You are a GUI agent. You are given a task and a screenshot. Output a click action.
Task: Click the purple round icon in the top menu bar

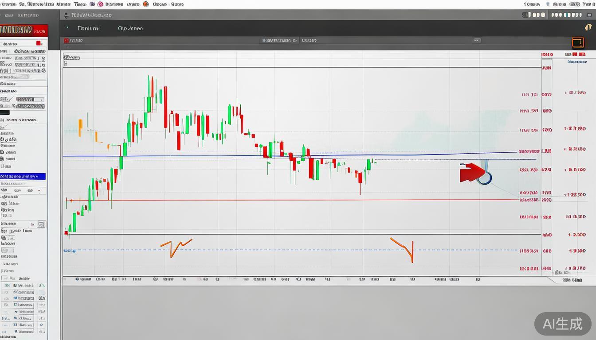[92, 4]
